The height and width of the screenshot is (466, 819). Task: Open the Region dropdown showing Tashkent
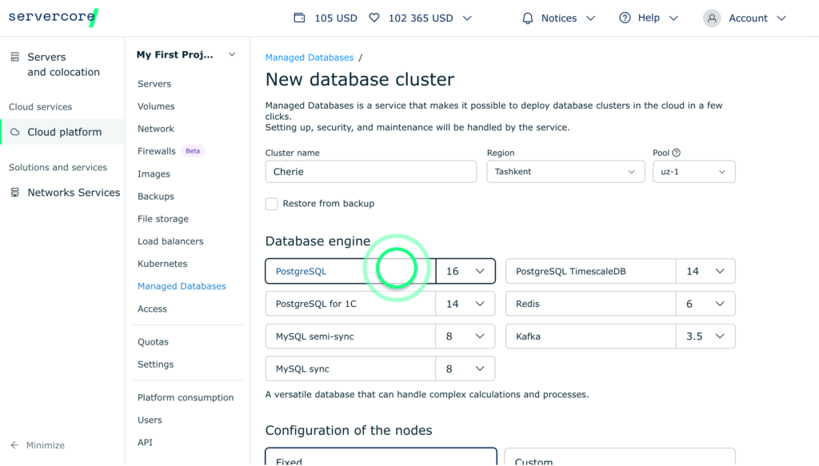565,171
